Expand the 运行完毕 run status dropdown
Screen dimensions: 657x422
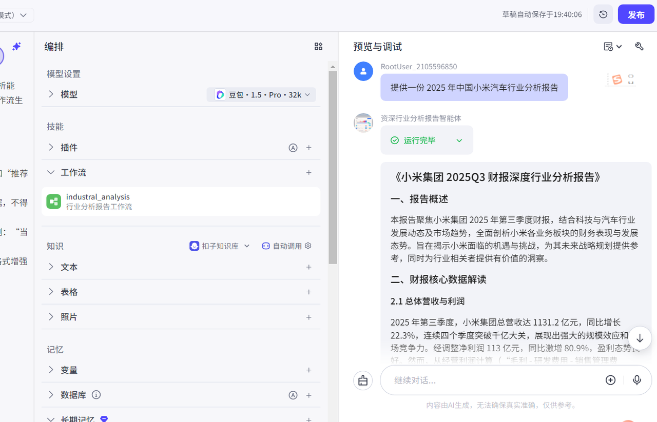click(x=459, y=140)
